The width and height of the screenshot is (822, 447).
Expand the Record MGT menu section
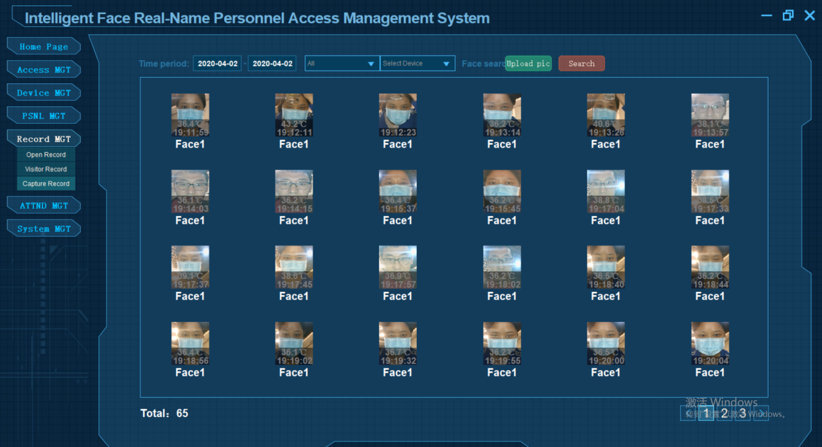(44, 139)
